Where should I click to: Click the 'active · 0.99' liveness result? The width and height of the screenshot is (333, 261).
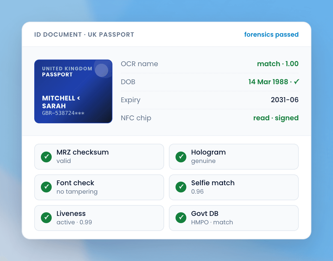click(74, 222)
